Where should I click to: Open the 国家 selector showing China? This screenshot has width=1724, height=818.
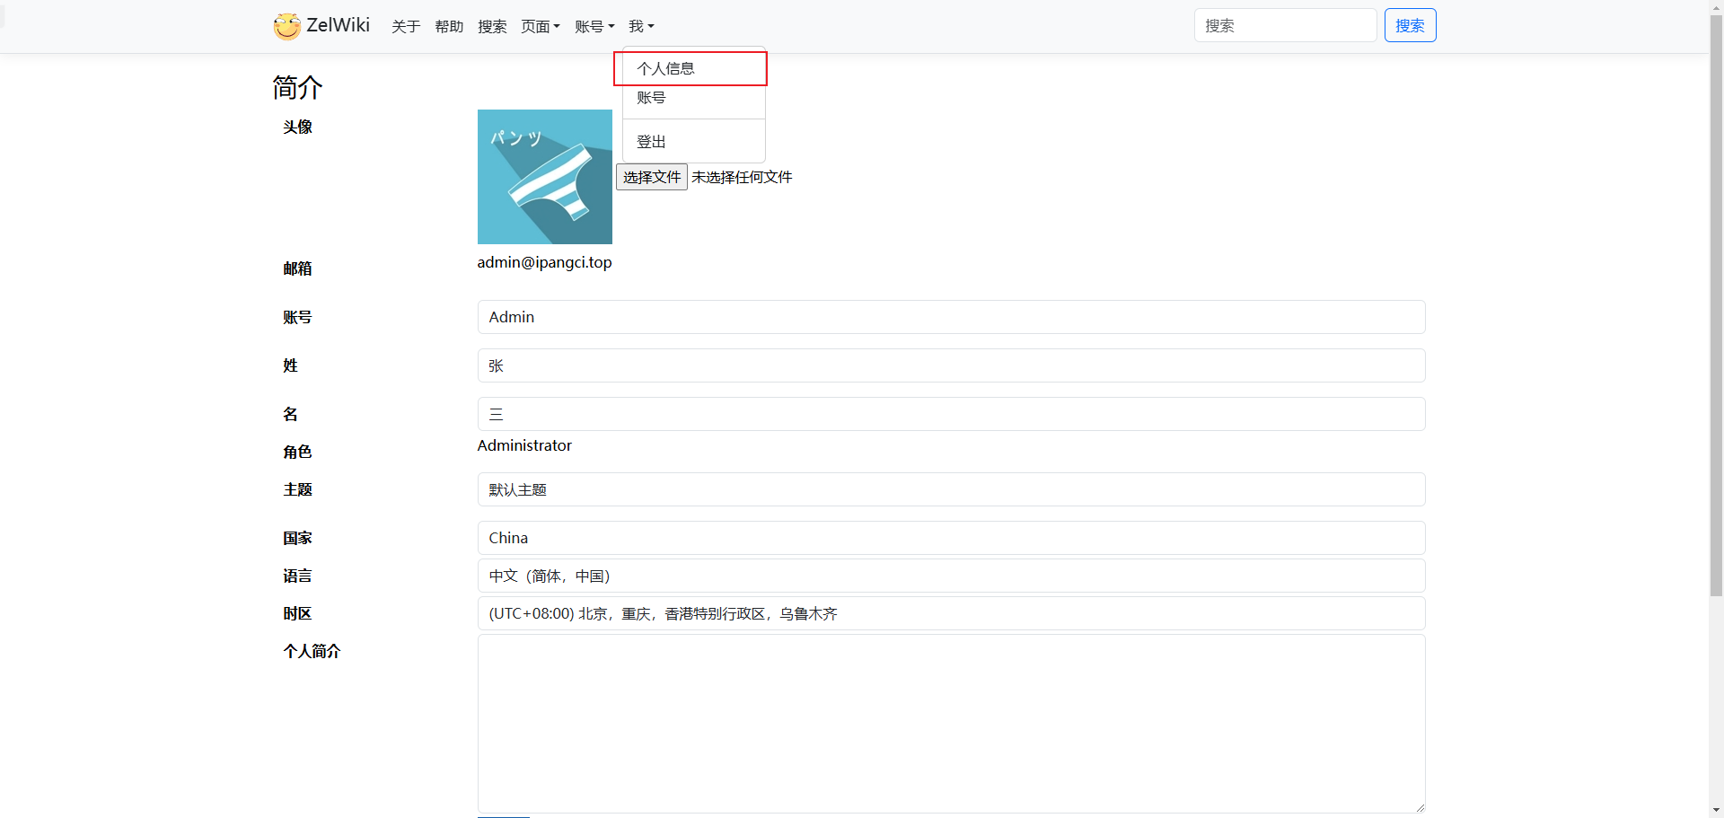point(950,538)
